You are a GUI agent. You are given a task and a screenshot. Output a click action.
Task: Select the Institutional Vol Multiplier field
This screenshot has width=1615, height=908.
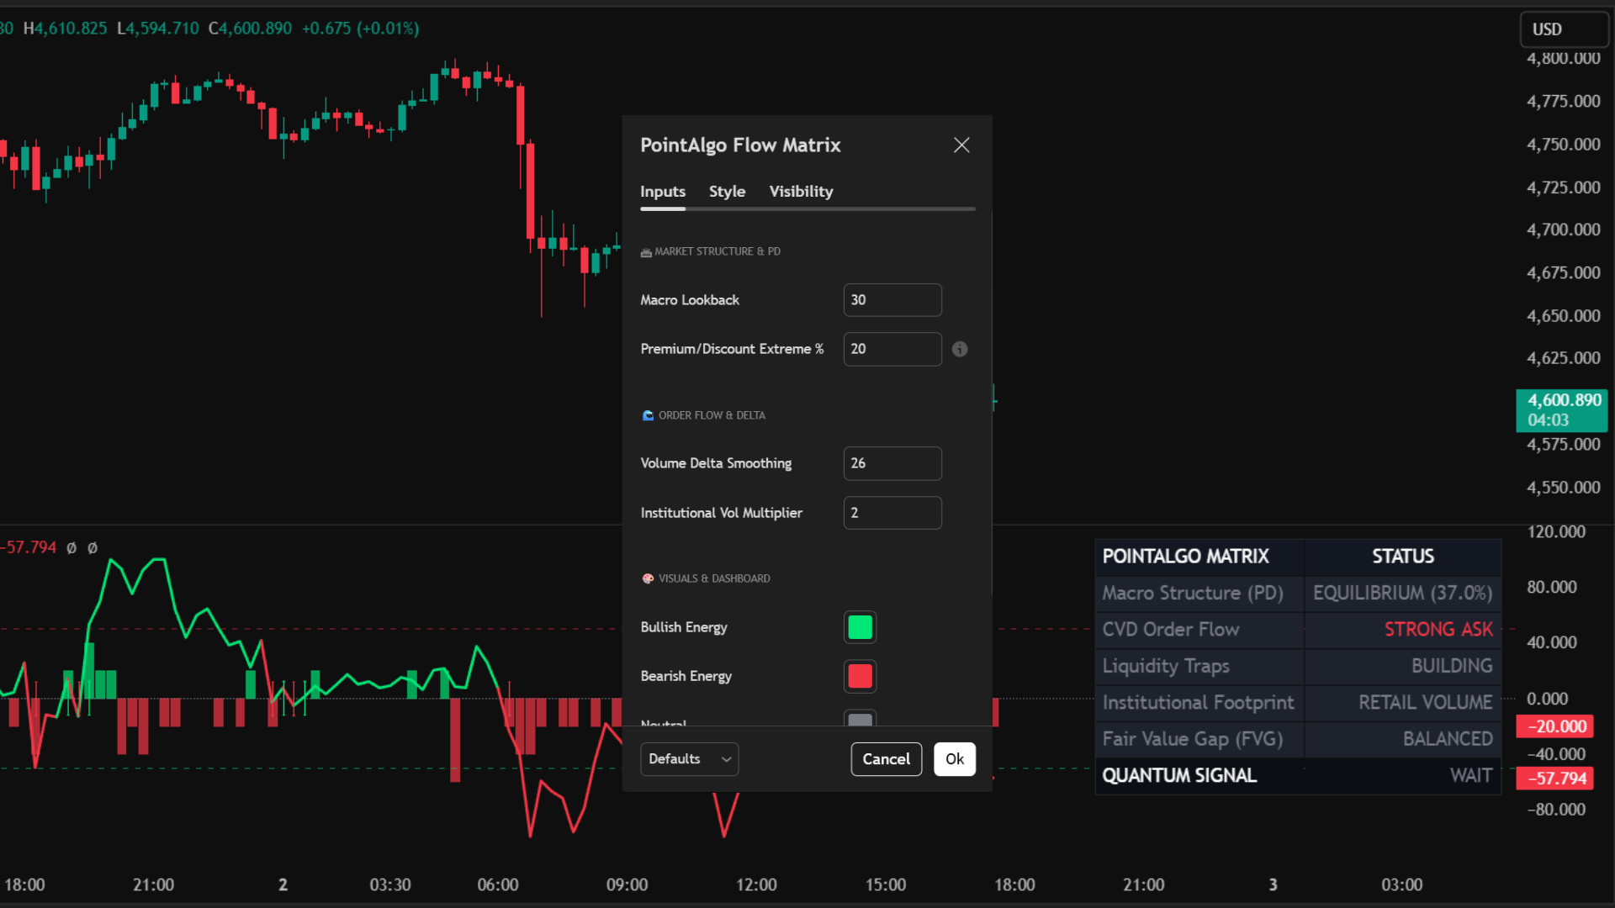coord(892,512)
